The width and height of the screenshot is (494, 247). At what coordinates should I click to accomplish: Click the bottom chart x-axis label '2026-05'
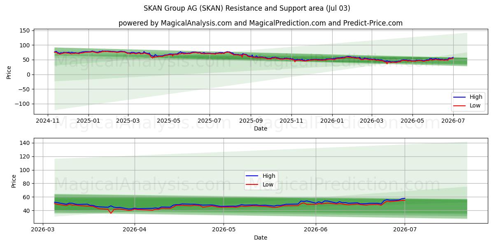pos(224,230)
